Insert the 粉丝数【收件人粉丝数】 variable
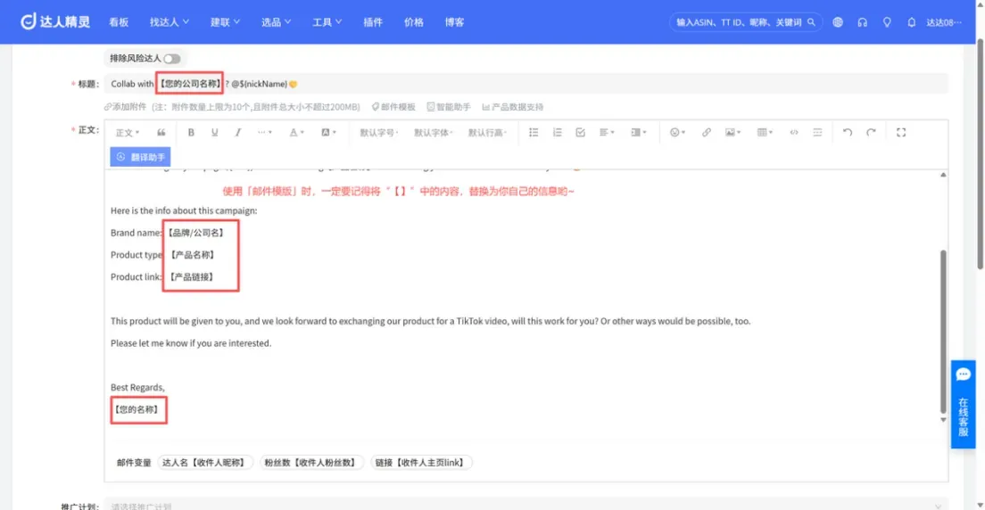The height and width of the screenshot is (510, 985). coord(312,462)
